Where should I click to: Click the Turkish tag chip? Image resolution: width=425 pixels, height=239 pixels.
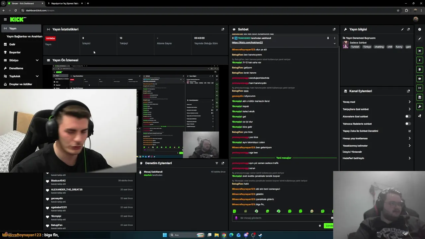point(355,47)
